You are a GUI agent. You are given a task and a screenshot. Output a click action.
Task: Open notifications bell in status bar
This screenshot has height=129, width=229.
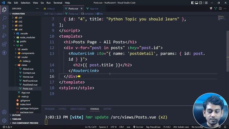coord(225,127)
